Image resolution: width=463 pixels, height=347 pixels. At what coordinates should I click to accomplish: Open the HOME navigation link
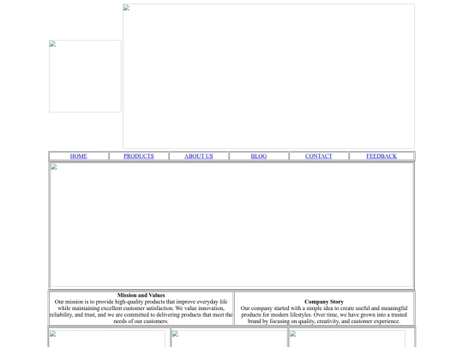79,156
